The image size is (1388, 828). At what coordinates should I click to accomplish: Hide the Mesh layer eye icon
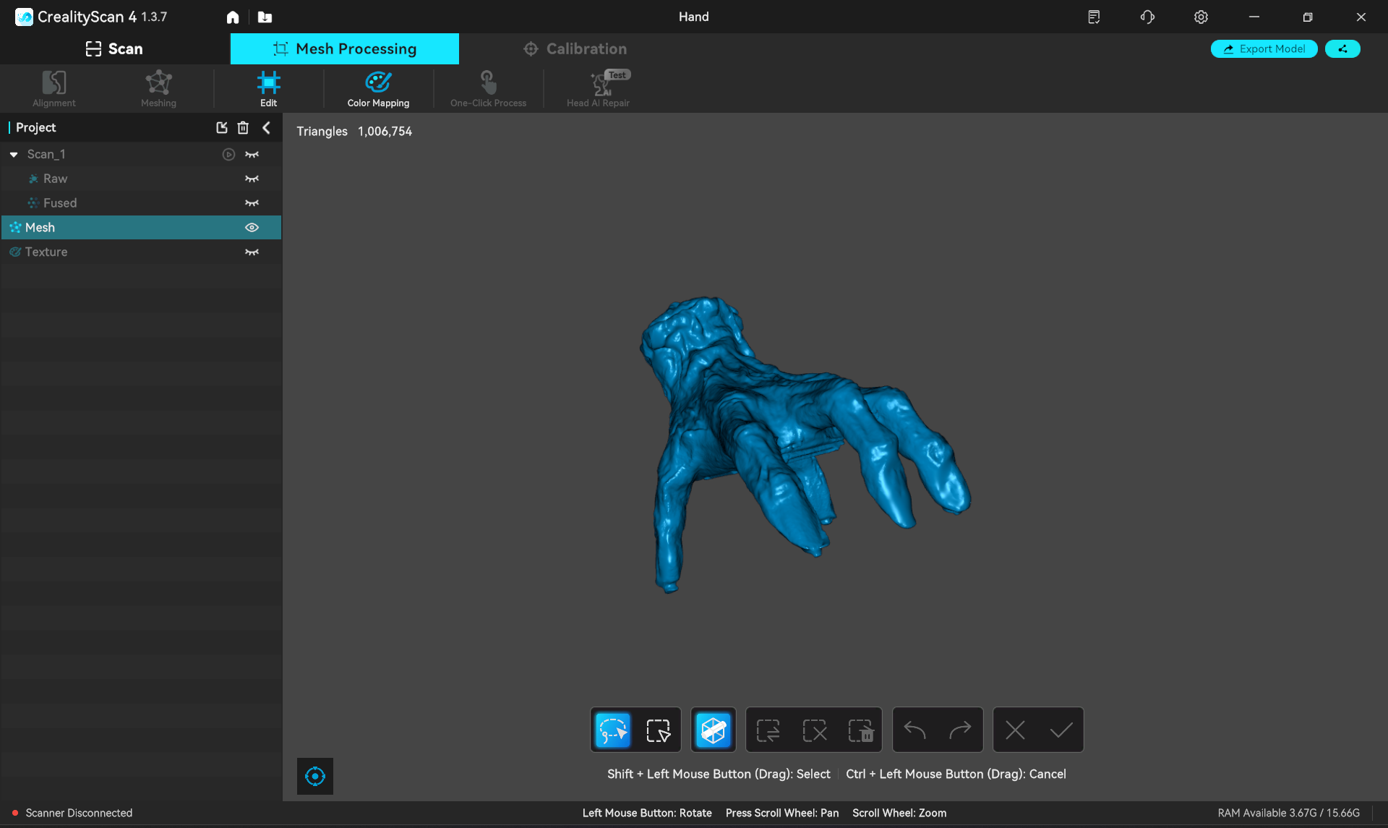(252, 228)
